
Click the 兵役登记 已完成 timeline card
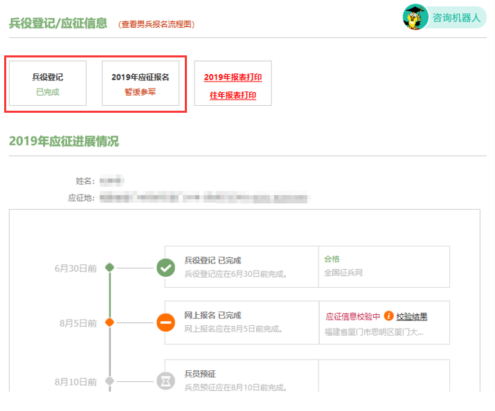241,267
